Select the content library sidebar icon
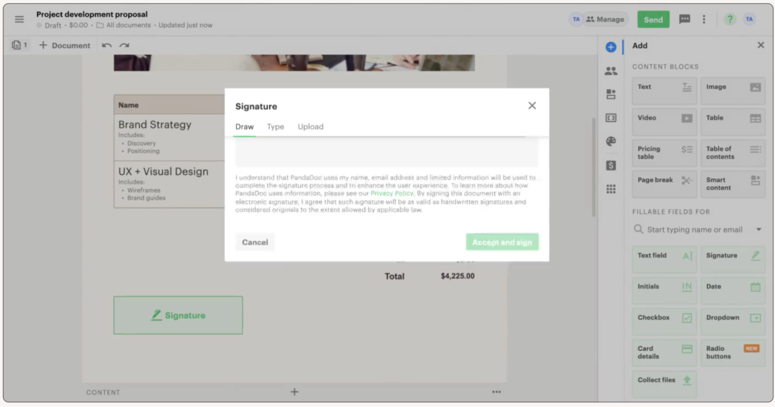 (611, 94)
